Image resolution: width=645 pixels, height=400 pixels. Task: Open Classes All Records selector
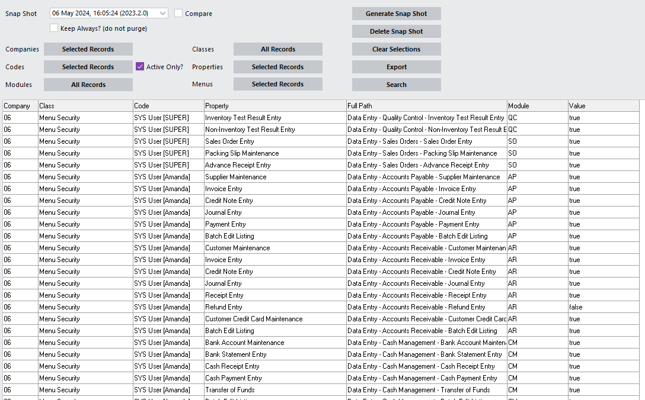click(x=278, y=49)
